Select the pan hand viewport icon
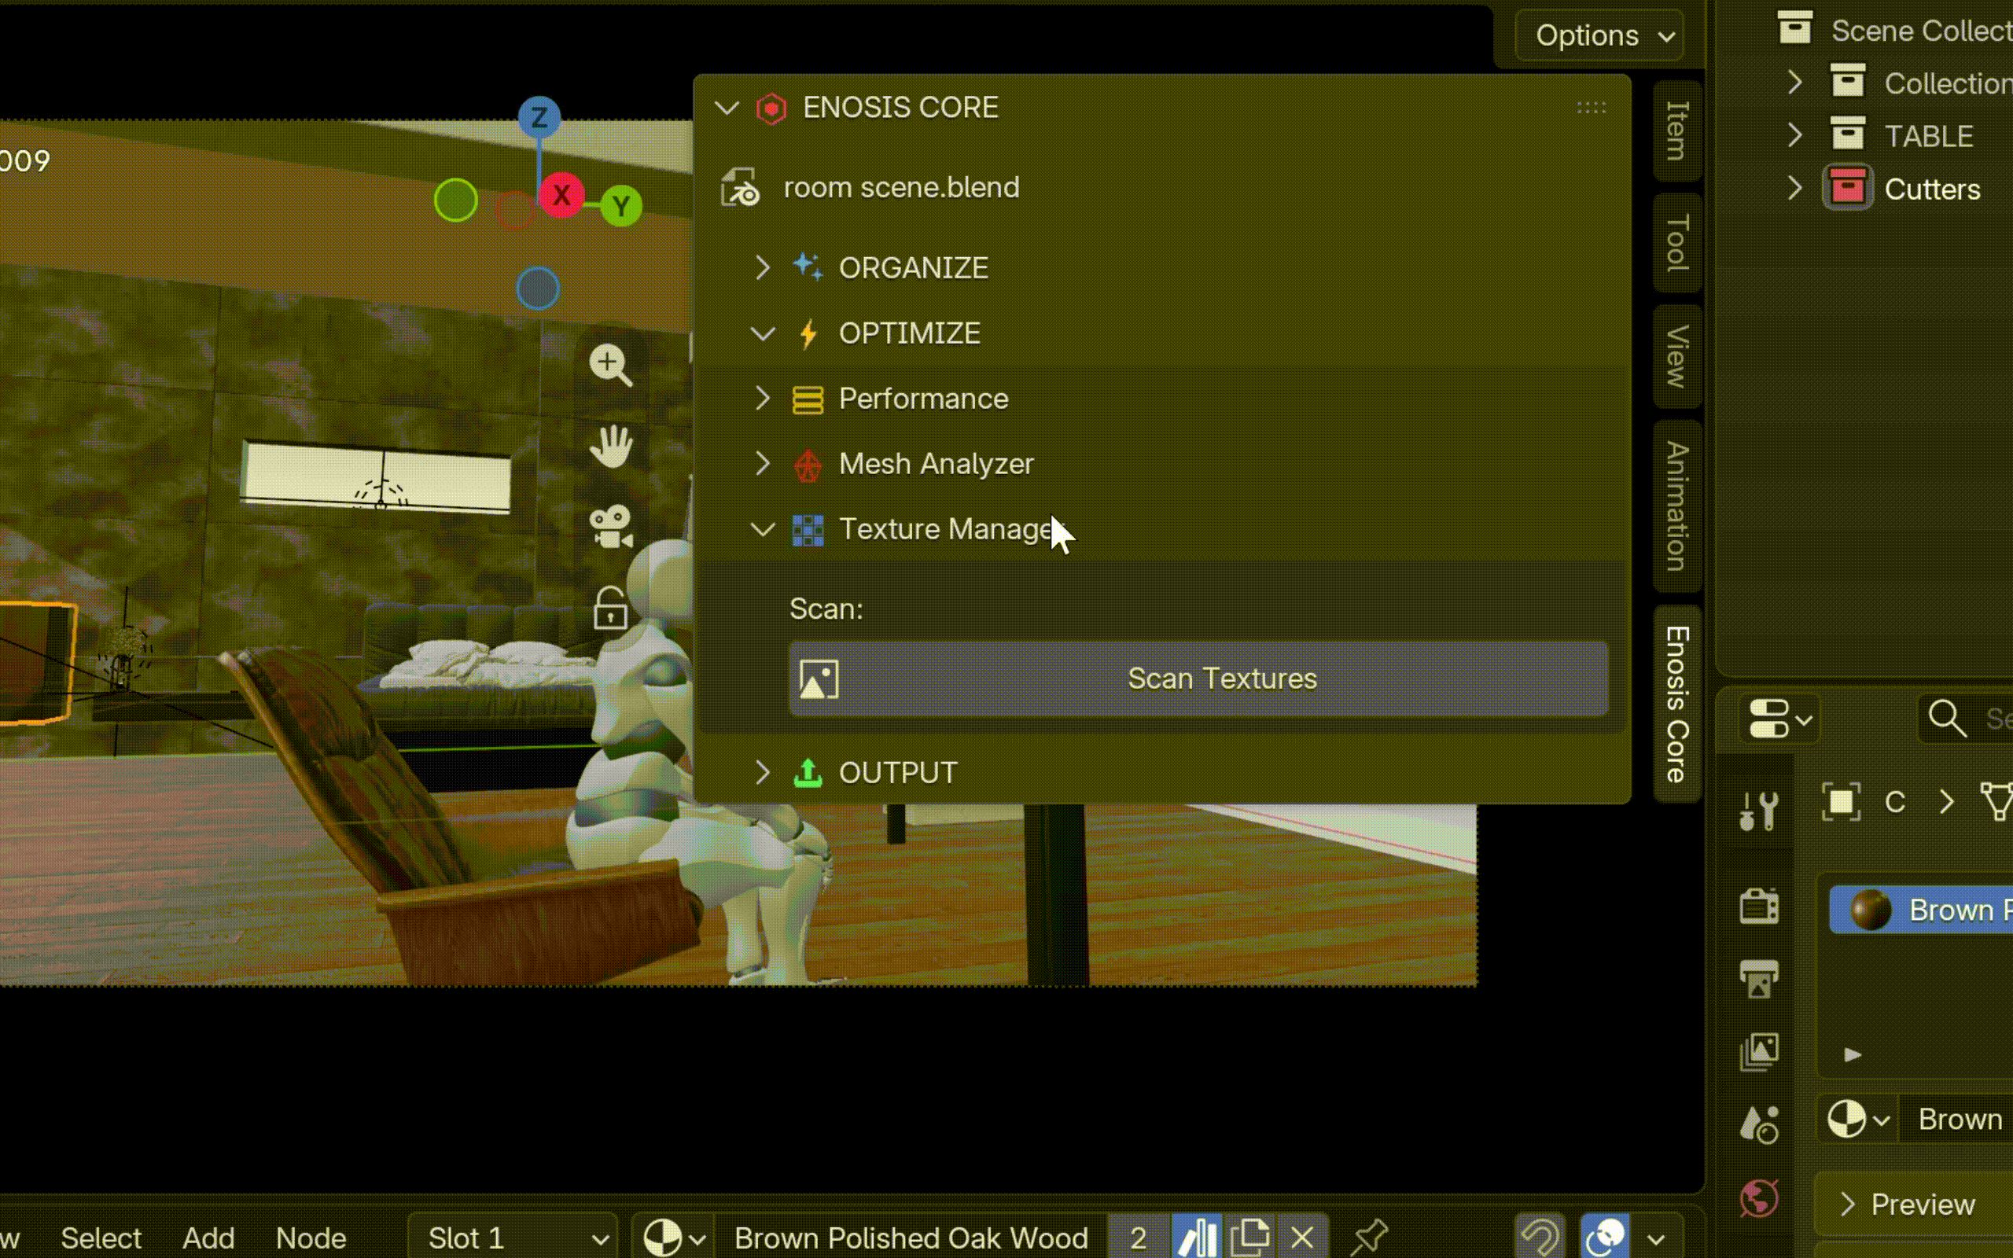The image size is (2013, 1258). [x=610, y=446]
